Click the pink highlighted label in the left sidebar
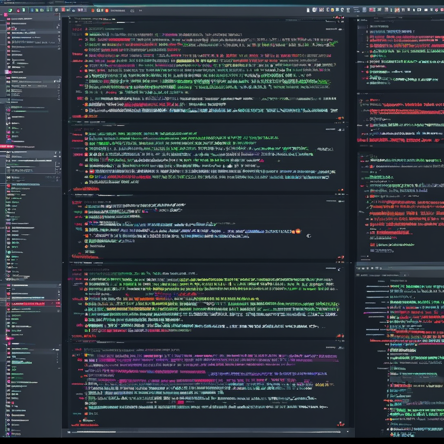Image resolution: width=444 pixels, height=444 pixels. pos(7,147)
